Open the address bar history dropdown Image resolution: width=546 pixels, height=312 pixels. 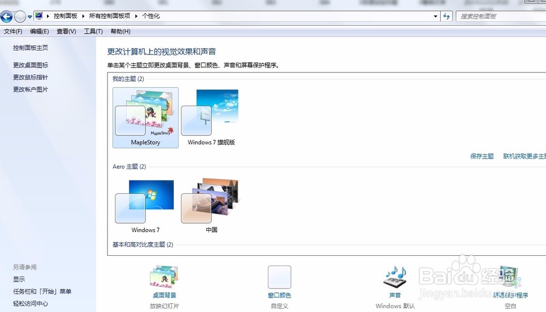pos(435,16)
